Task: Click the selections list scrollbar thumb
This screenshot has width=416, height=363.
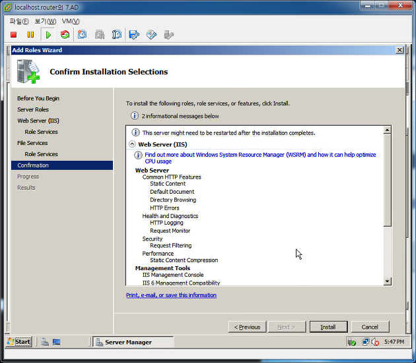Action: coord(387,180)
